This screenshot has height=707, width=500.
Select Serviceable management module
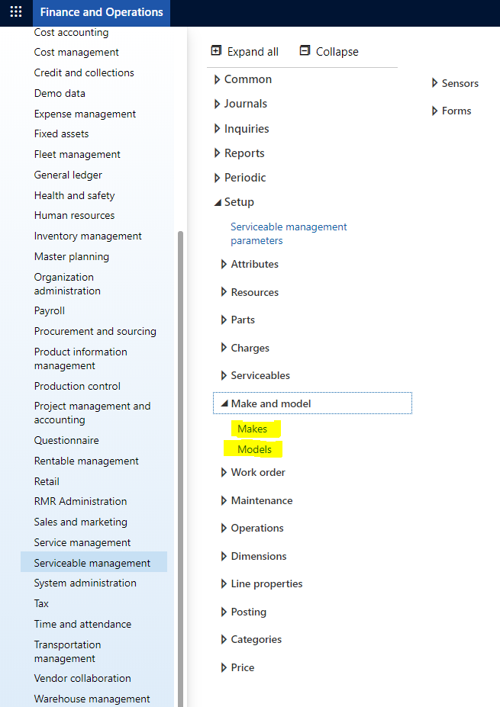(94, 563)
